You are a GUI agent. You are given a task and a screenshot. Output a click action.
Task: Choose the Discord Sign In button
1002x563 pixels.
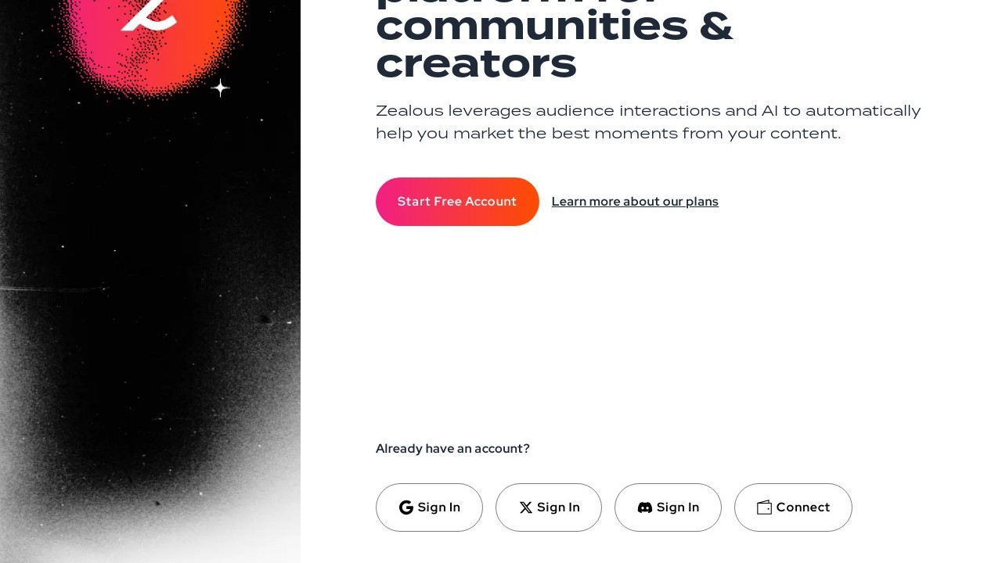[668, 507]
